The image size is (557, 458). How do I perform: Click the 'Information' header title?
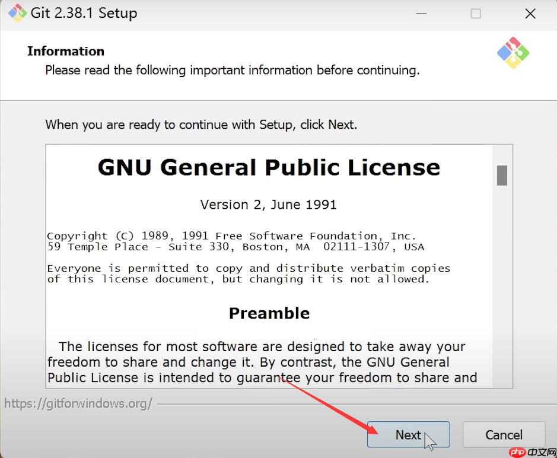66,51
